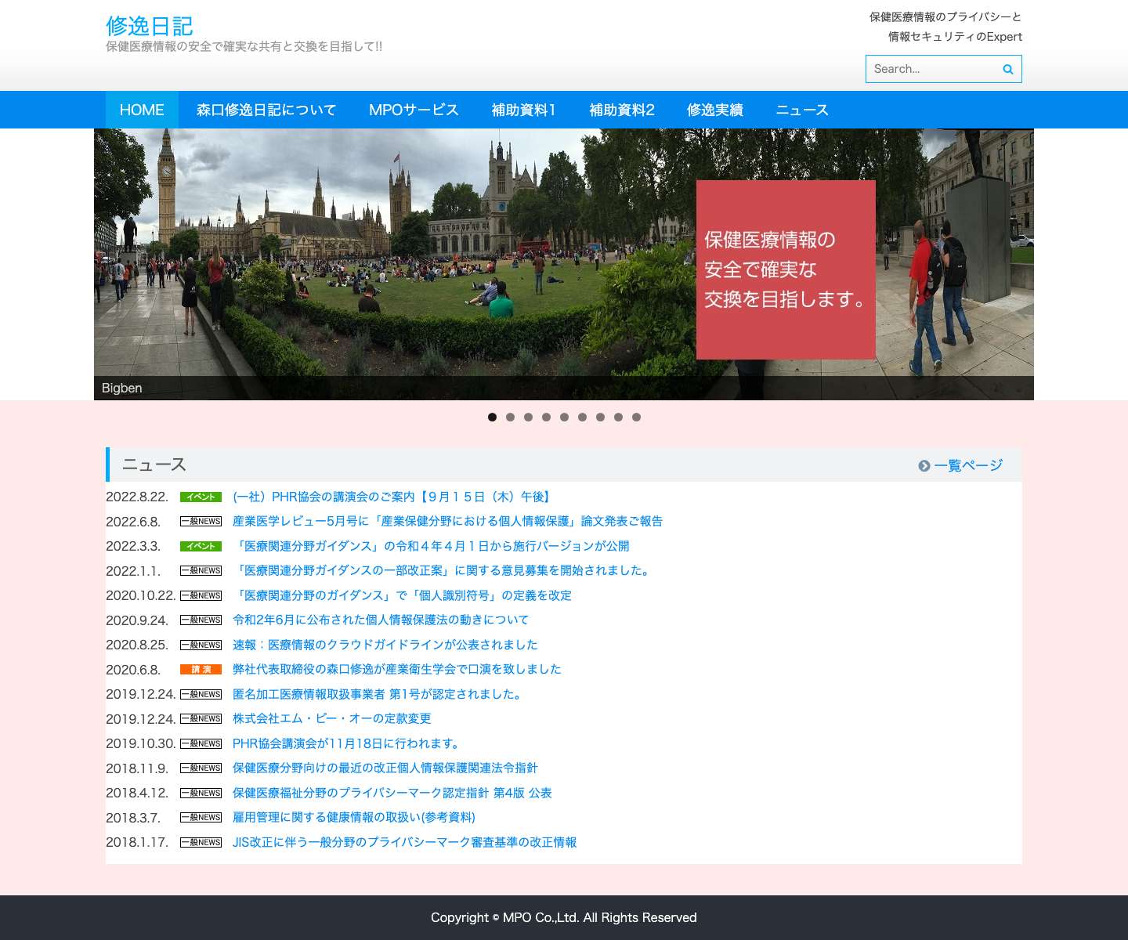Click the 一般NEWS badge on 2022.1.1 row
1128x940 pixels.
(201, 571)
